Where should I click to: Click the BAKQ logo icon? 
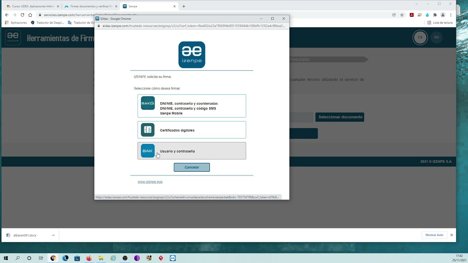pyautogui.click(x=148, y=103)
